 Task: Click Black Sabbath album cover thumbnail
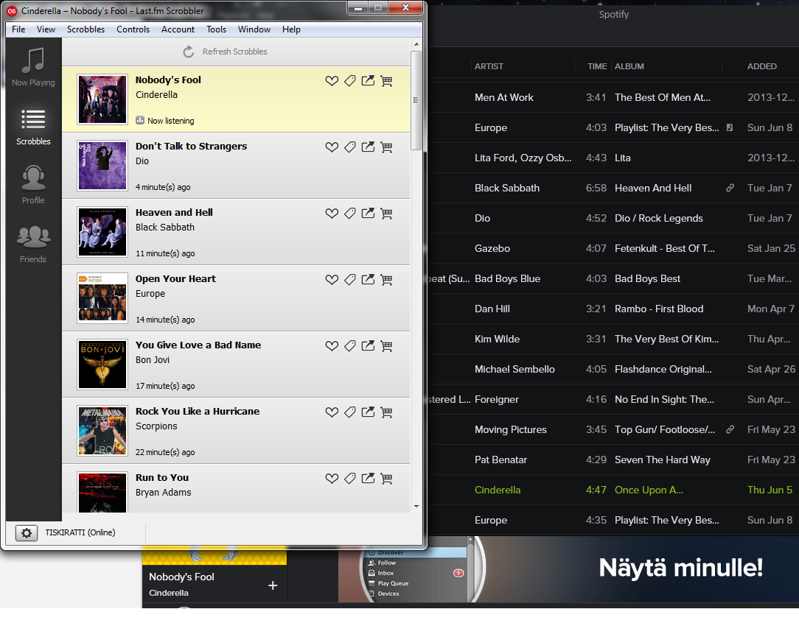(102, 231)
